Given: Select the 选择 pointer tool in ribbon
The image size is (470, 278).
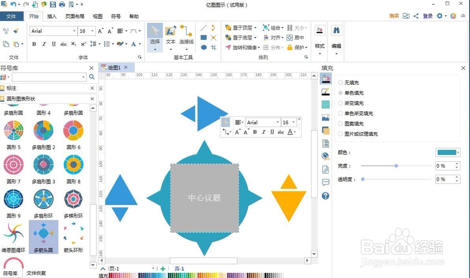Looking at the screenshot, I should 155,37.
